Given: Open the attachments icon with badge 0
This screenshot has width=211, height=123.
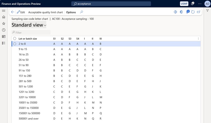Looking at the screenshot, I should click(188, 12).
